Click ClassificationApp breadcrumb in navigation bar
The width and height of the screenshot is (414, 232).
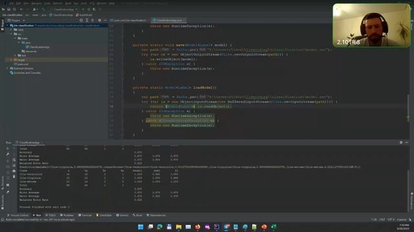click(x=61, y=15)
